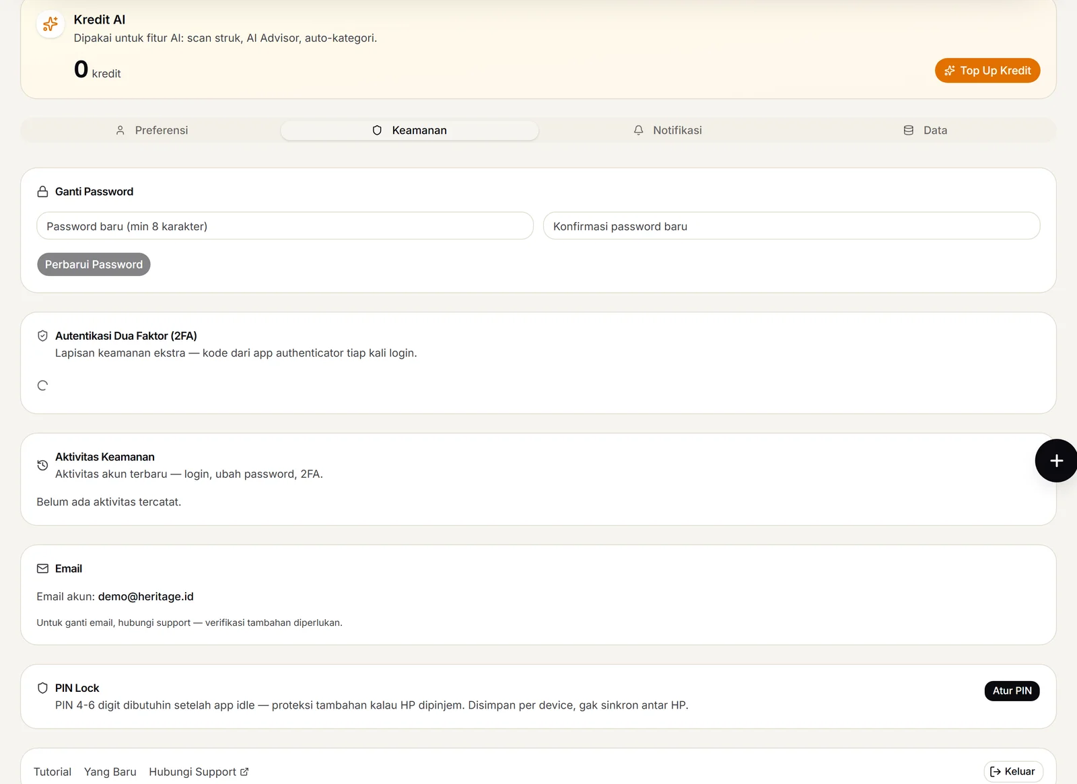Click the Atur PIN button
Viewport: 1077px width, 784px height.
pyautogui.click(x=1012, y=691)
